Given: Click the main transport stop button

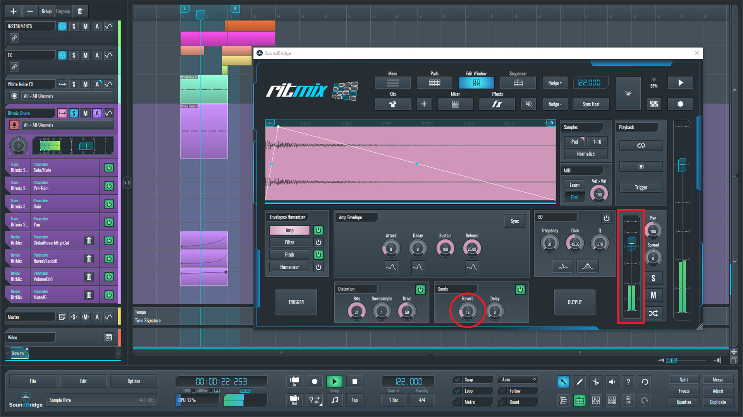Looking at the screenshot, I should (x=354, y=381).
